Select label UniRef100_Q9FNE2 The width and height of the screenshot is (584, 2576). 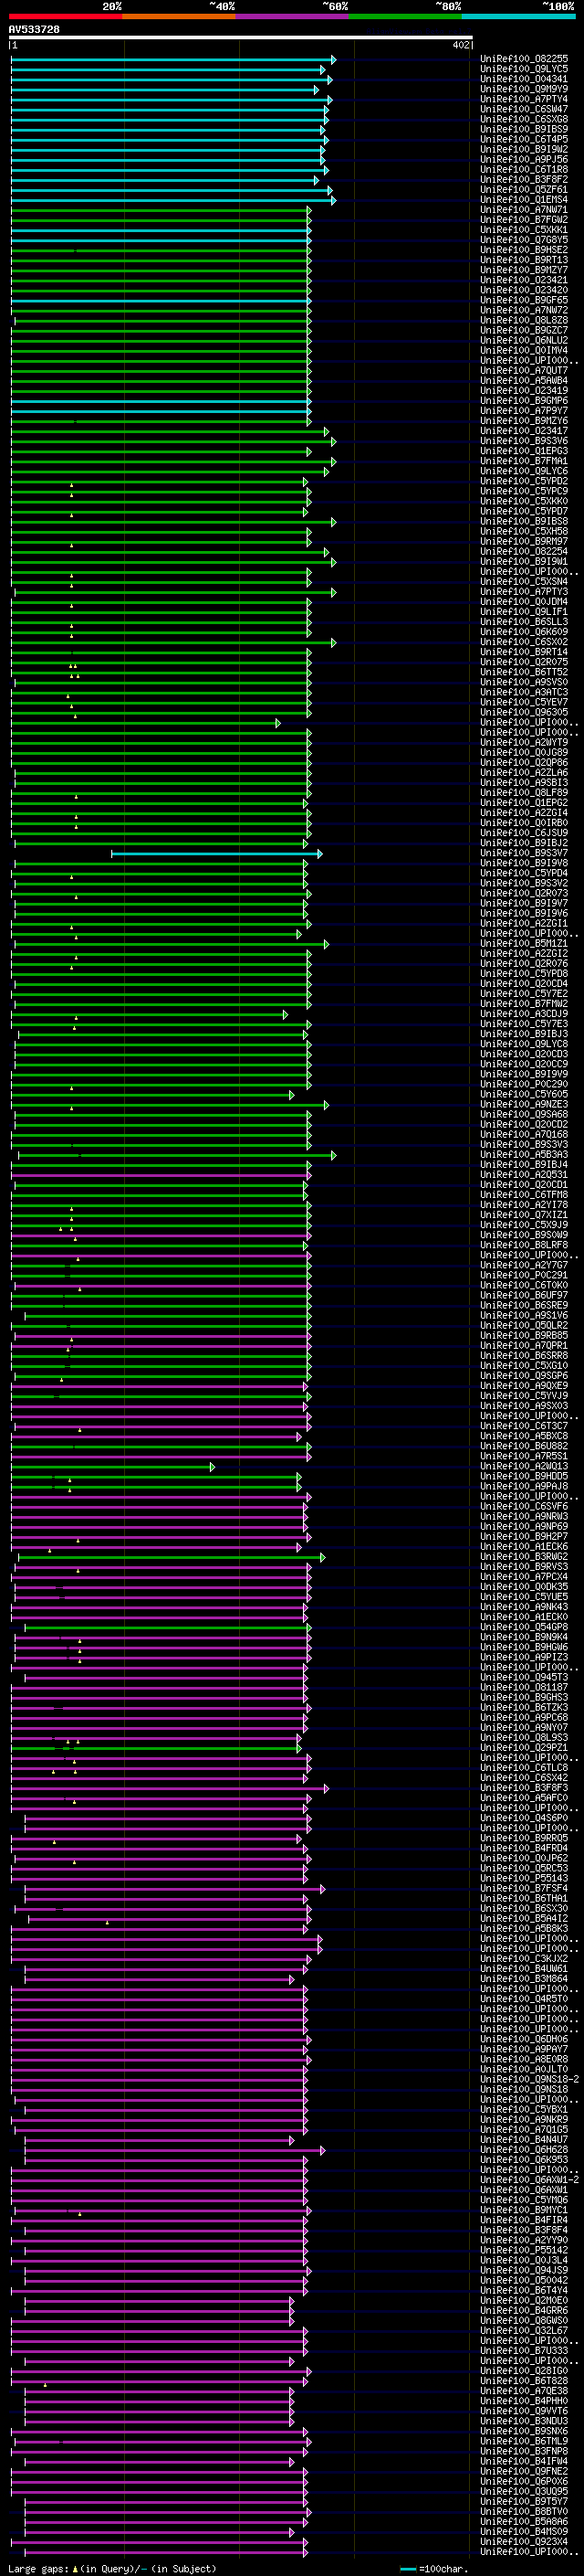(524, 2471)
